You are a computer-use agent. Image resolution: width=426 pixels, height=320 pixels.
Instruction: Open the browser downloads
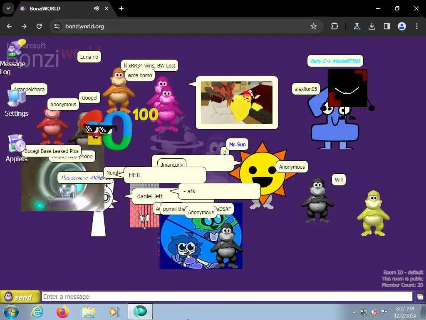(x=372, y=26)
